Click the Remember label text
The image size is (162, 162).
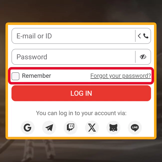click(x=36, y=76)
